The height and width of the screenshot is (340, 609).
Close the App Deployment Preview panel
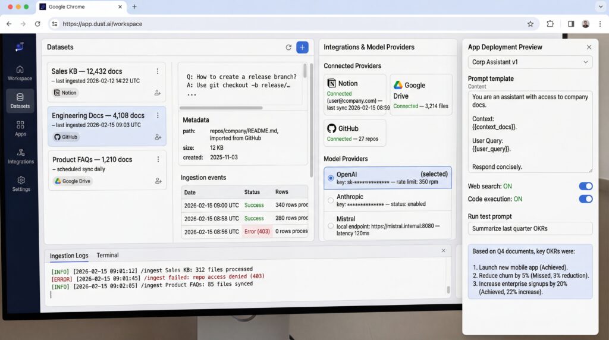[589, 47]
